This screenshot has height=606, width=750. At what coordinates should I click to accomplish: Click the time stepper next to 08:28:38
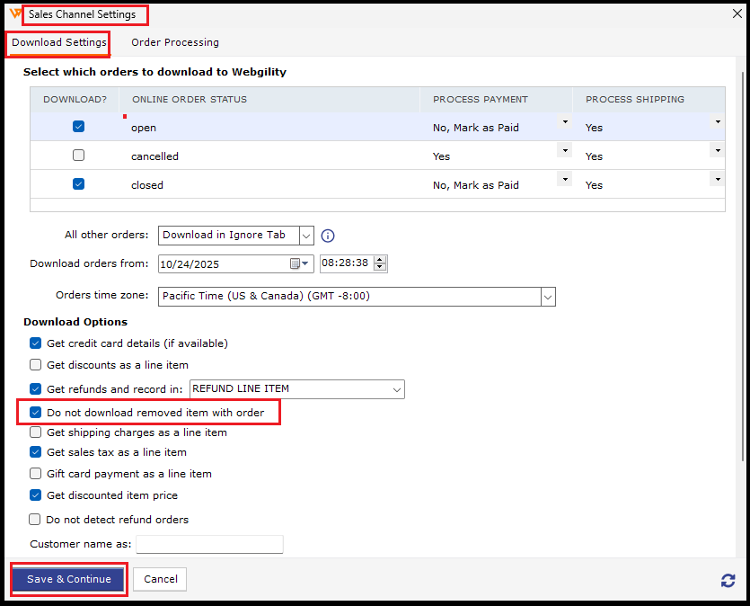tap(380, 263)
